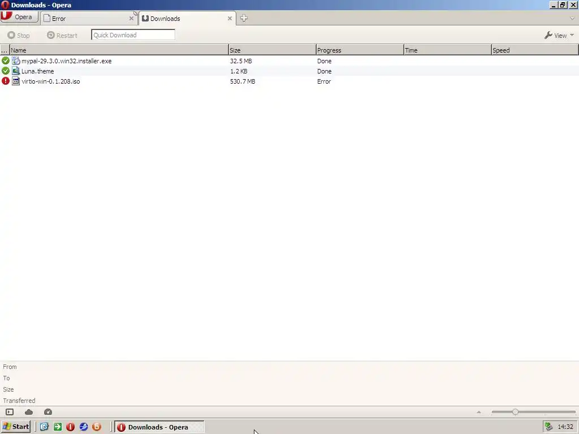The height and width of the screenshot is (434, 579).
Task: Select virtio-win-0.1.208.iso download entry
Action: (x=50, y=81)
